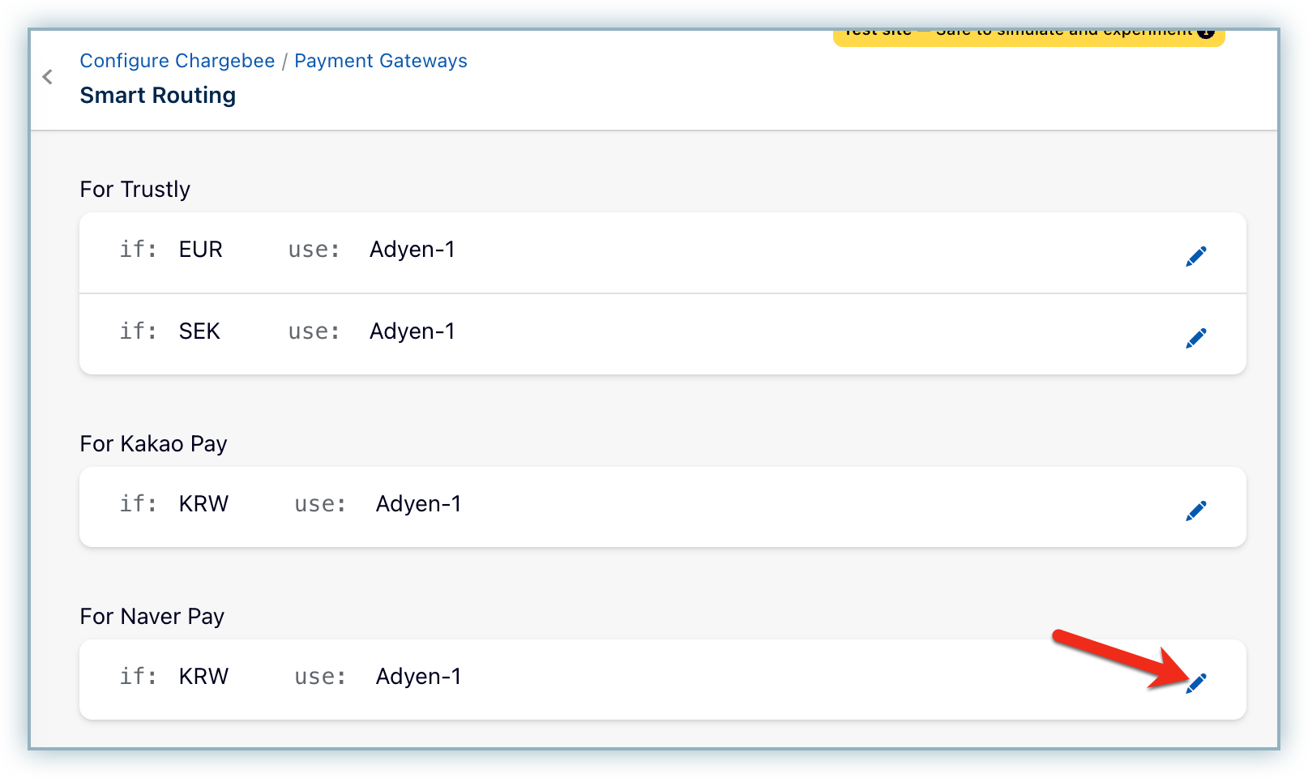The image size is (1308, 778).
Task: Click Adyen-1 gateway in the EUR row
Action: (412, 250)
